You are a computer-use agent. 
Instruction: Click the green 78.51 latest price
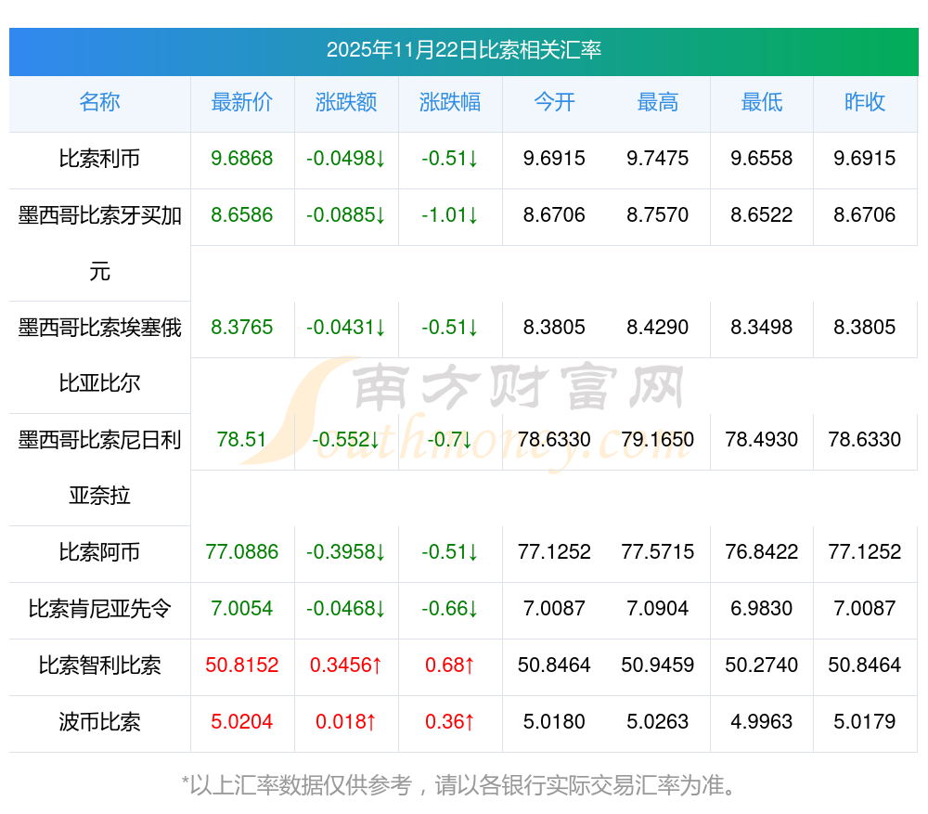242,440
